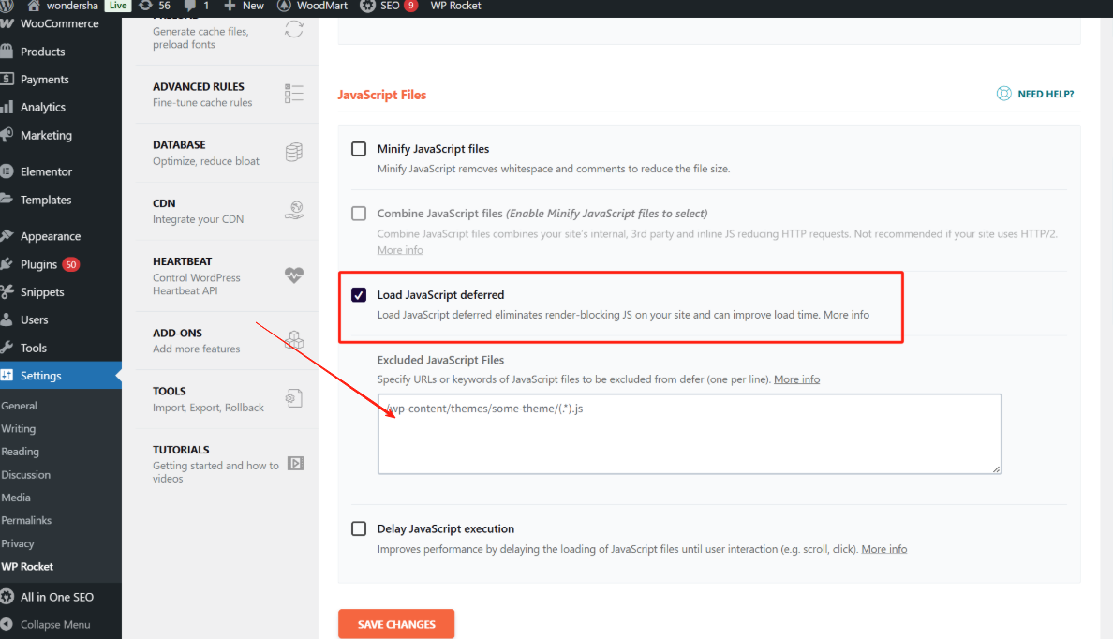Click the CDN globe icon
1113x639 pixels.
click(294, 211)
